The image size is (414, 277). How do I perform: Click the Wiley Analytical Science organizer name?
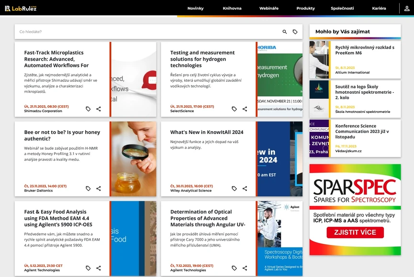coord(191,190)
